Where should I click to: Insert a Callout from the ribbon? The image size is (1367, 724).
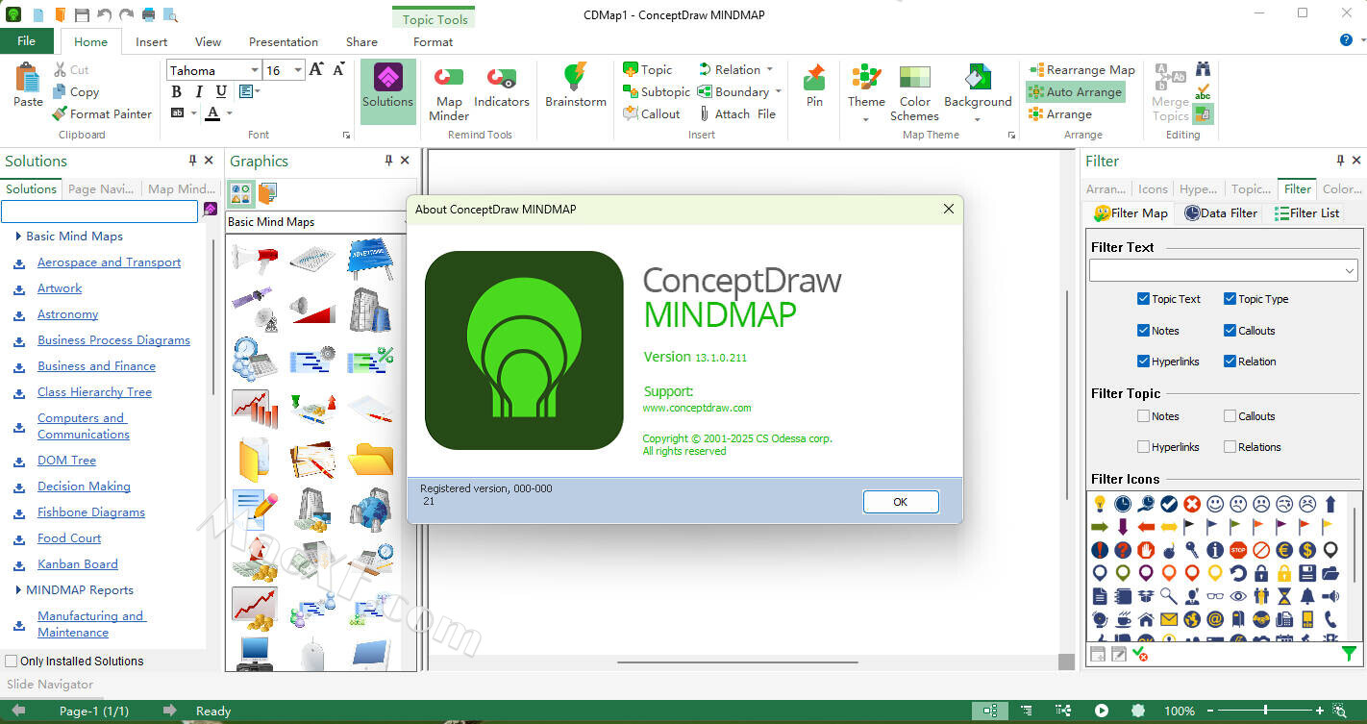pyautogui.click(x=651, y=113)
